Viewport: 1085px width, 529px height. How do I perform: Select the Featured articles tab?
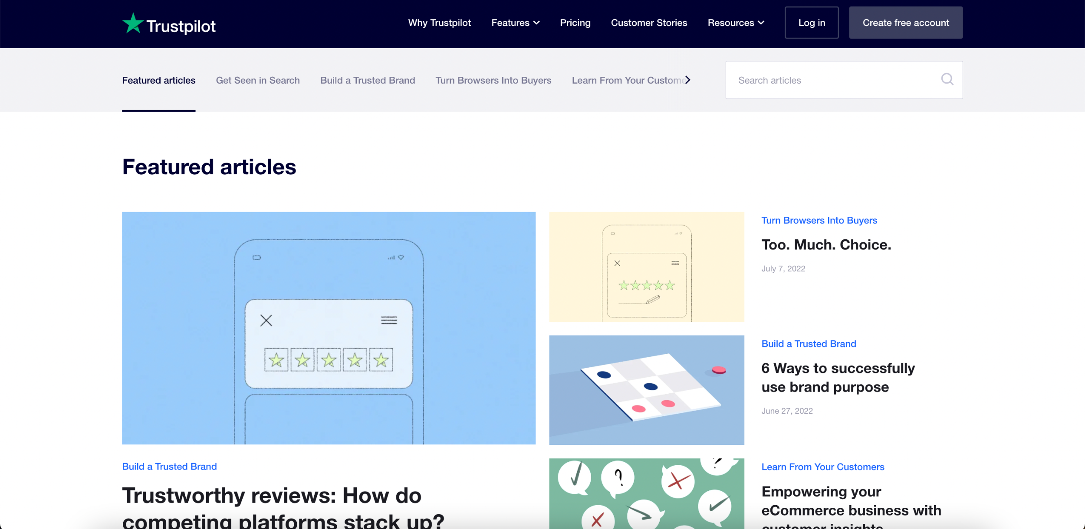pyautogui.click(x=158, y=80)
